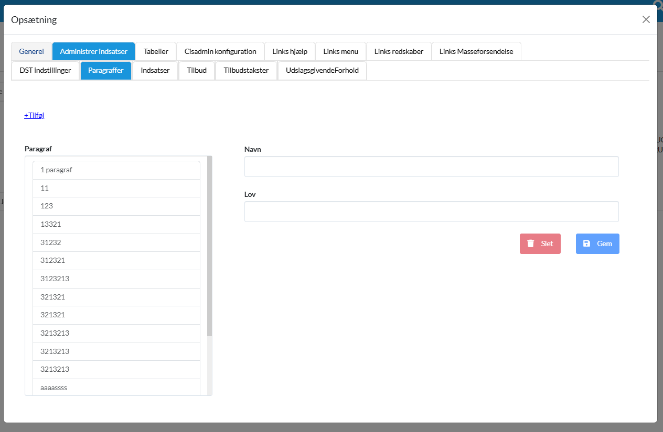Click into the Navn text field
Image resolution: width=663 pixels, height=432 pixels.
431,167
